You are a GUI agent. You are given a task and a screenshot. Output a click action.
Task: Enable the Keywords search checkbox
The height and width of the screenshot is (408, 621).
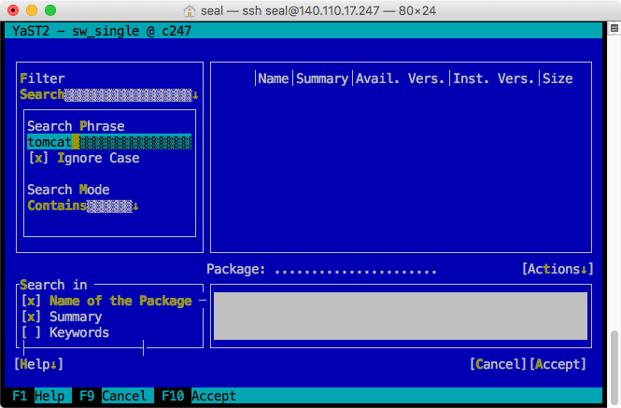click(32, 332)
